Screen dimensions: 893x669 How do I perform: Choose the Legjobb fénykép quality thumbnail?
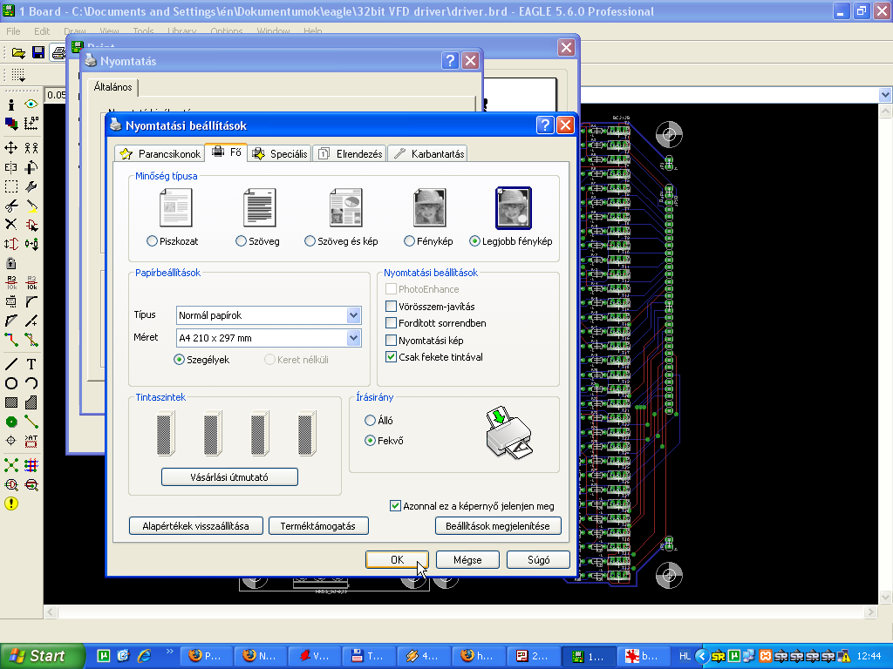click(513, 207)
